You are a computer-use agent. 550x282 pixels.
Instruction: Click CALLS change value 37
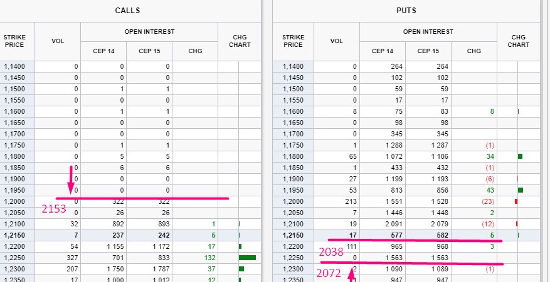pos(211,269)
